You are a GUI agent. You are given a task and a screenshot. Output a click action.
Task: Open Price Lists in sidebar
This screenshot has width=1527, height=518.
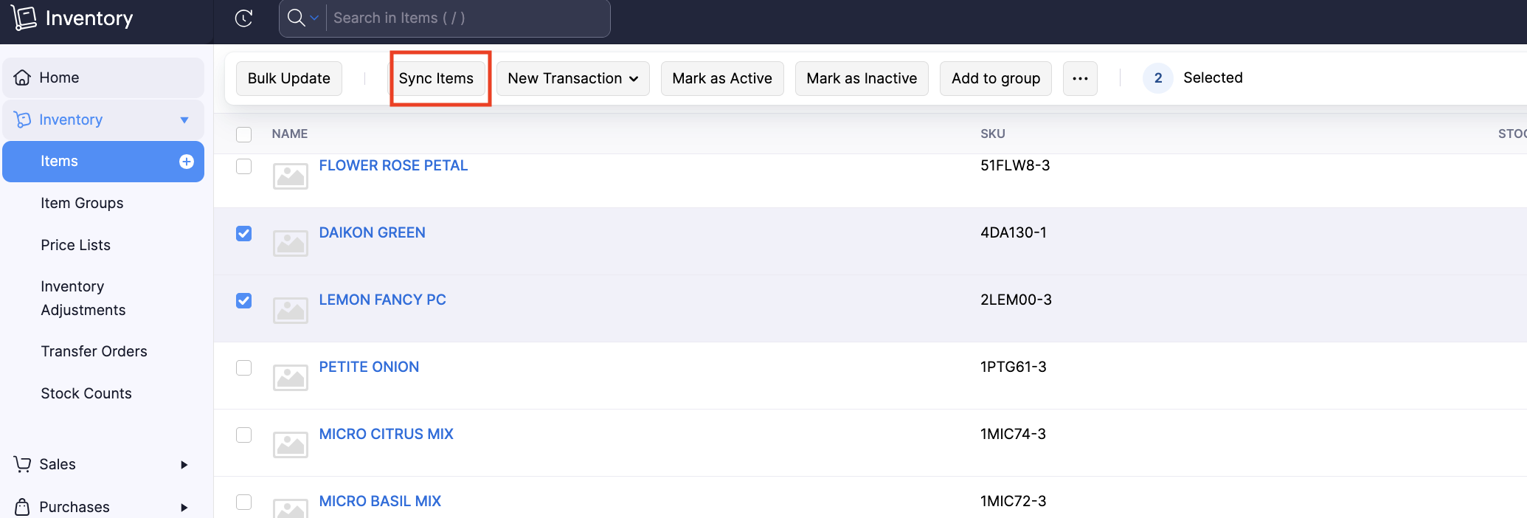(x=75, y=245)
